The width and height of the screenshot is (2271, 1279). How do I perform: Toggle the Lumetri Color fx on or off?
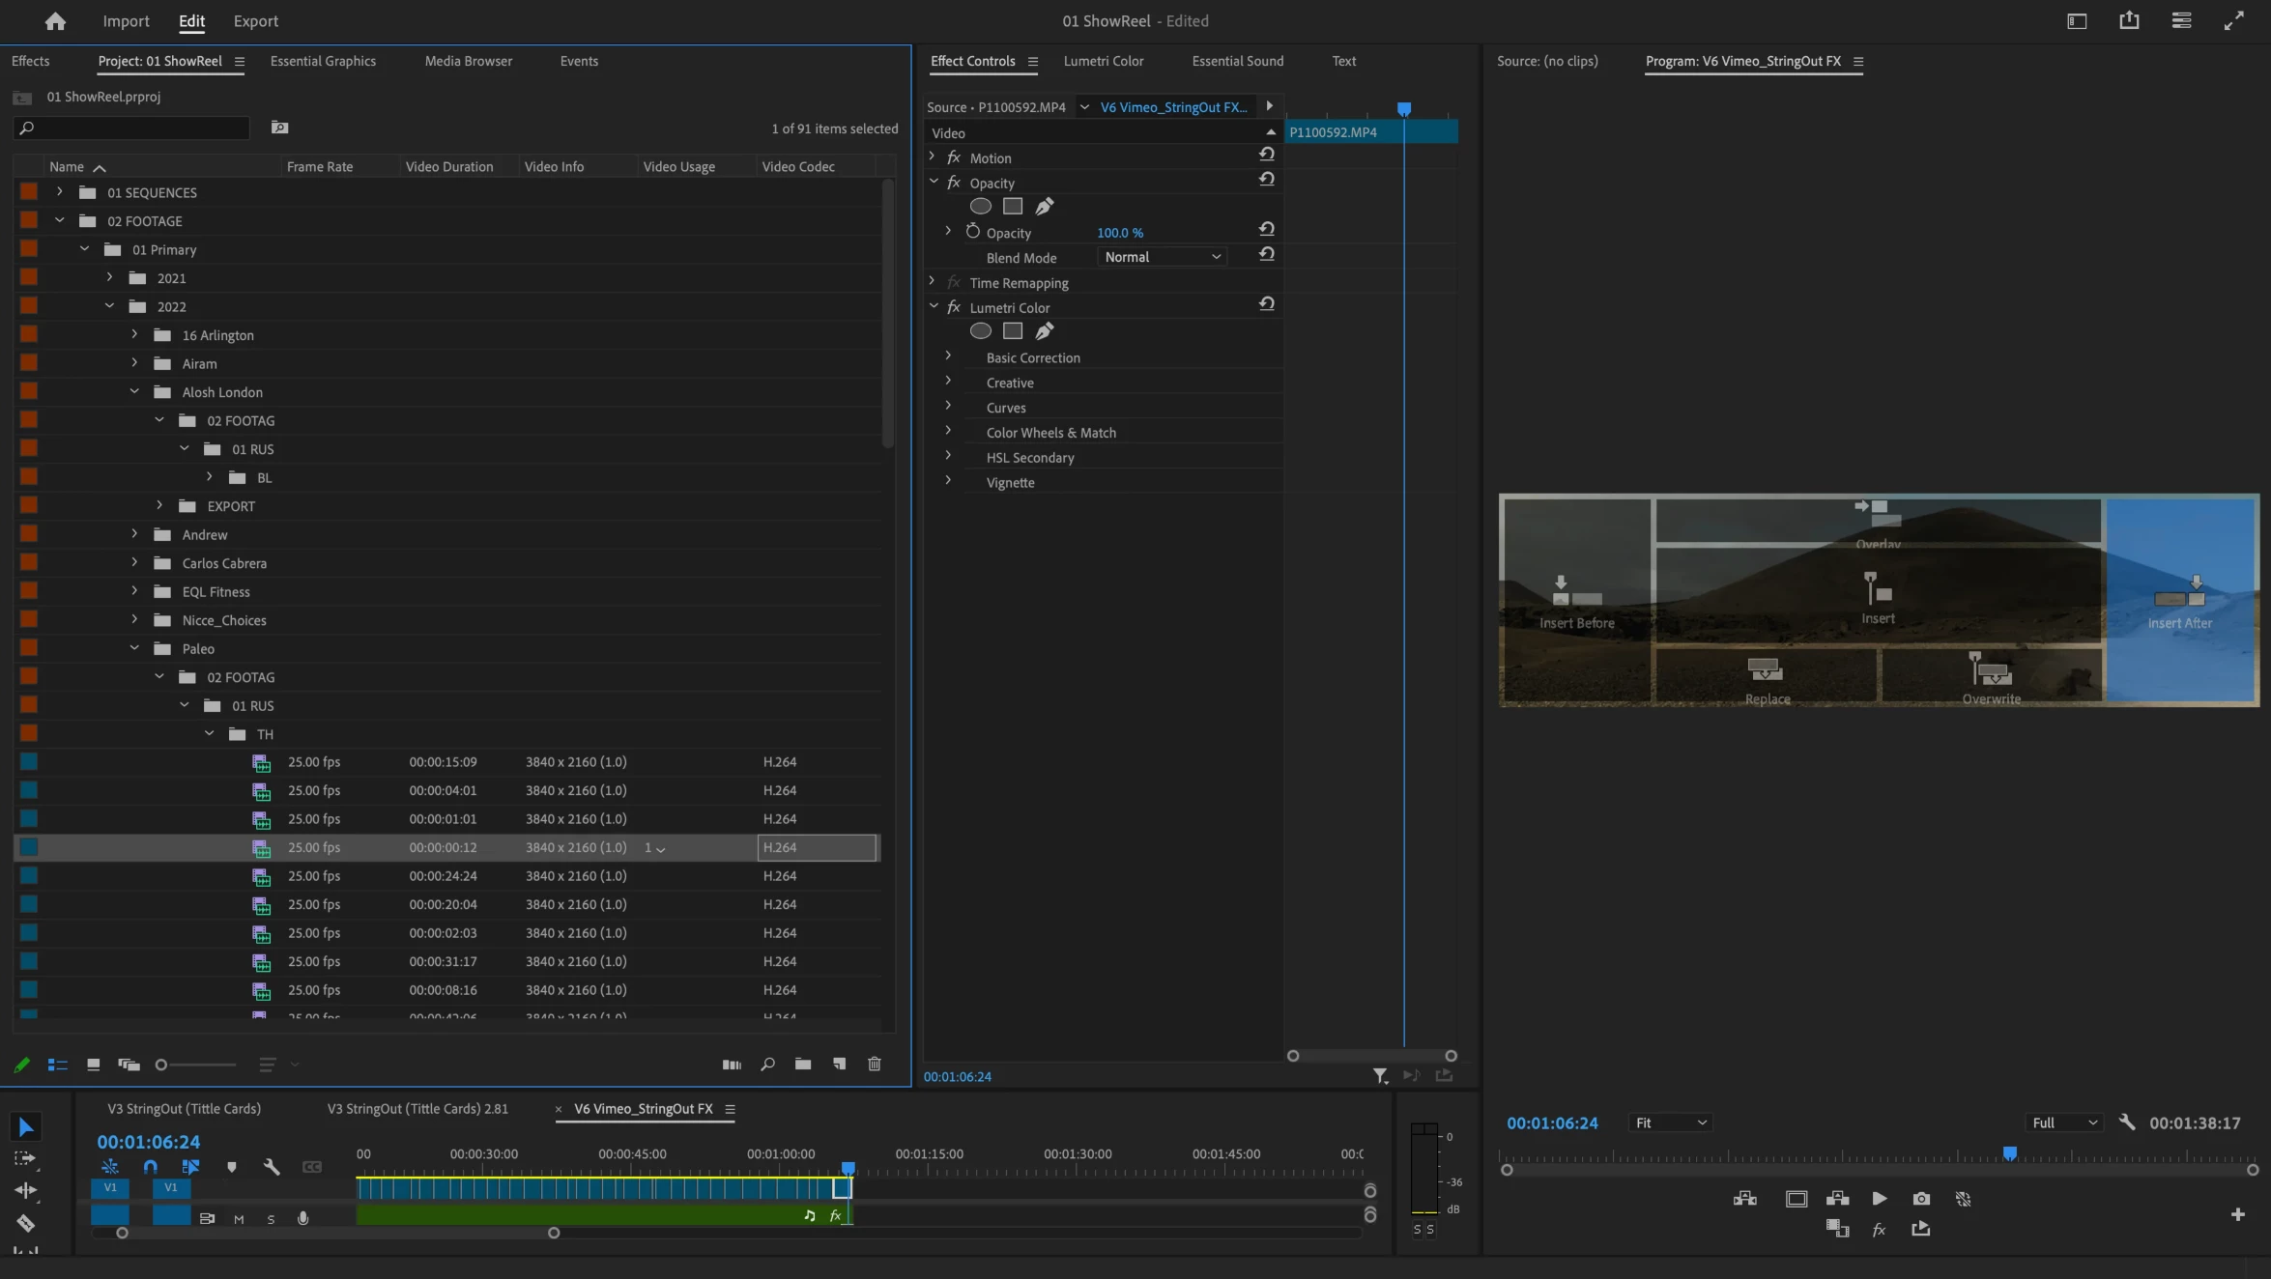(x=954, y=307)
